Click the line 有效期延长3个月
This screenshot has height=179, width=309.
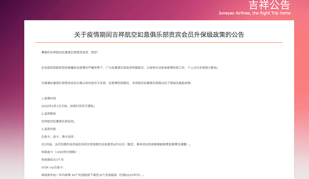pos(53,160)
